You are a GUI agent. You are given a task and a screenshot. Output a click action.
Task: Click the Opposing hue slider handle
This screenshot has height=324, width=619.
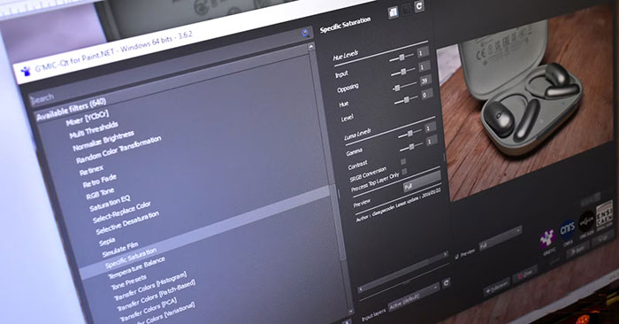coord(403,72)
